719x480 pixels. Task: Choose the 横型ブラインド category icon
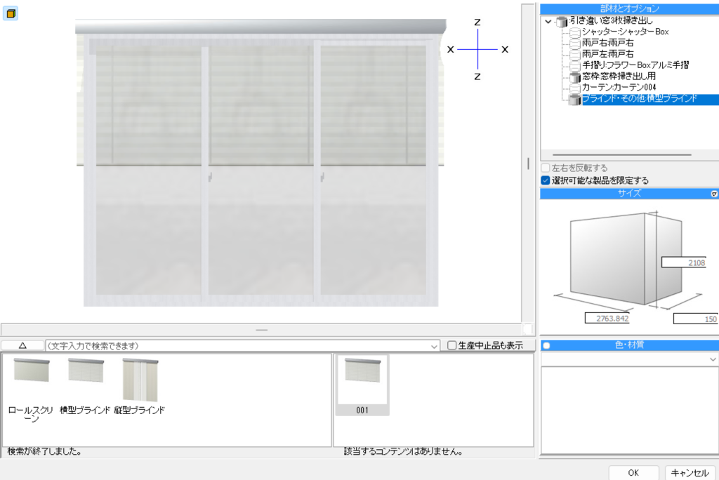pyautogui.click(x=86, y=371)
